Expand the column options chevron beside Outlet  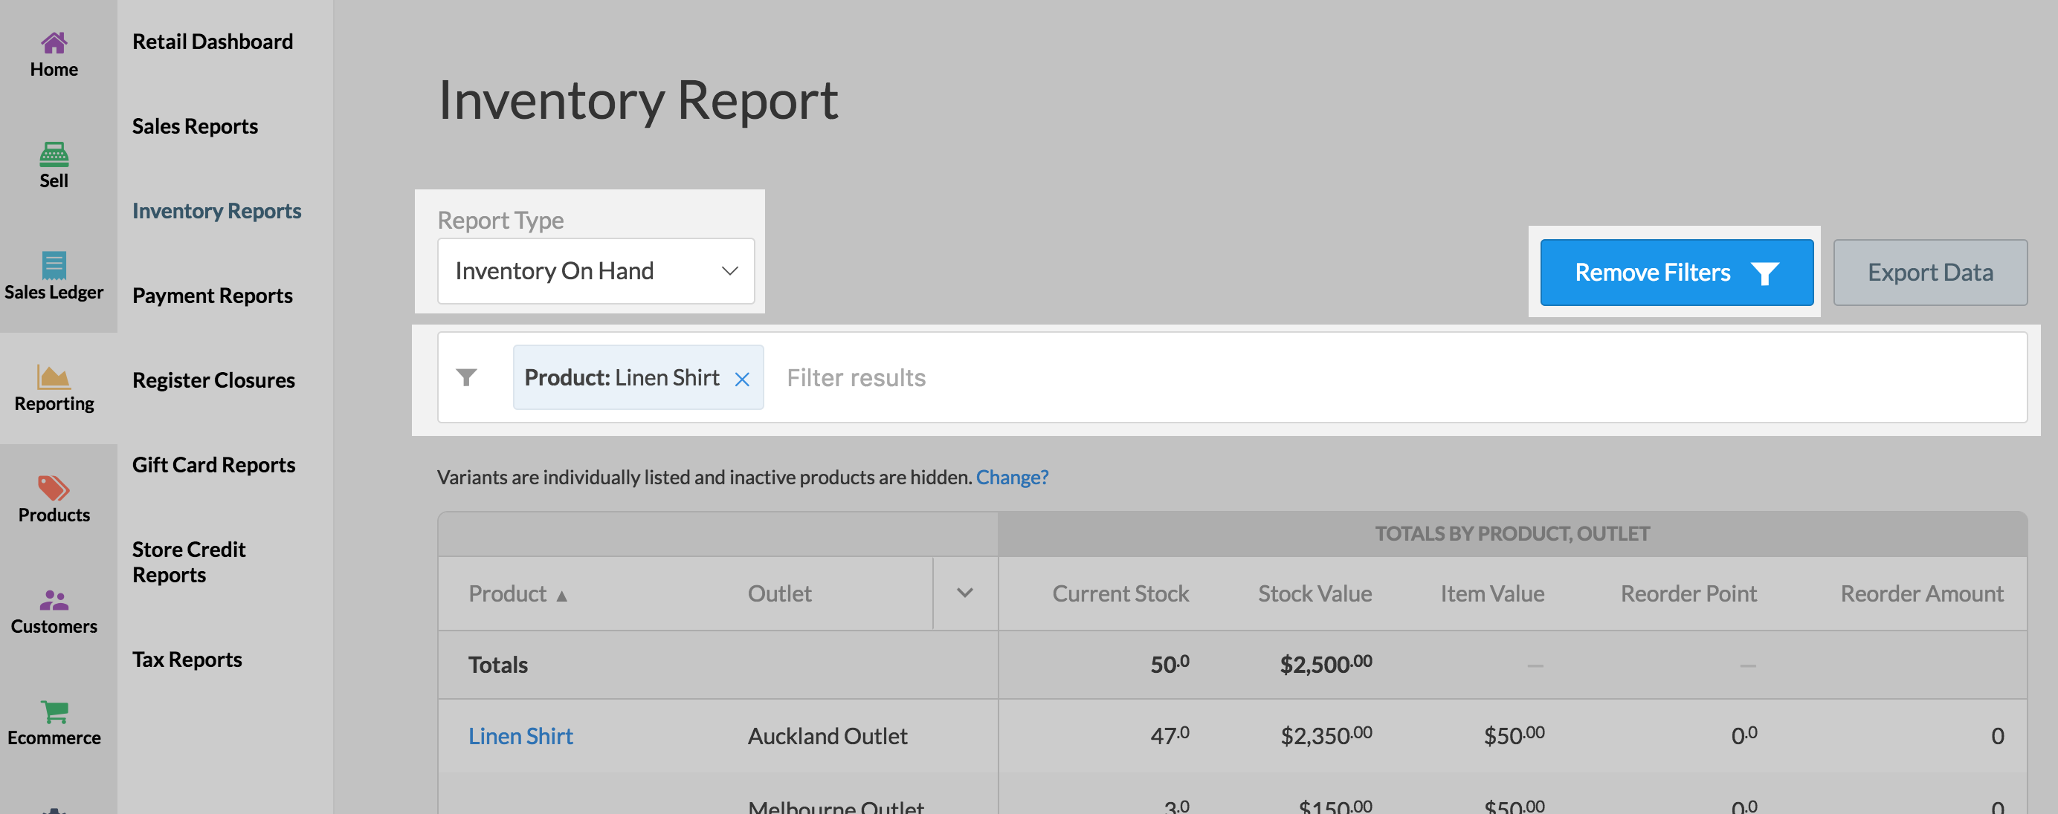(x=964, y=593)
